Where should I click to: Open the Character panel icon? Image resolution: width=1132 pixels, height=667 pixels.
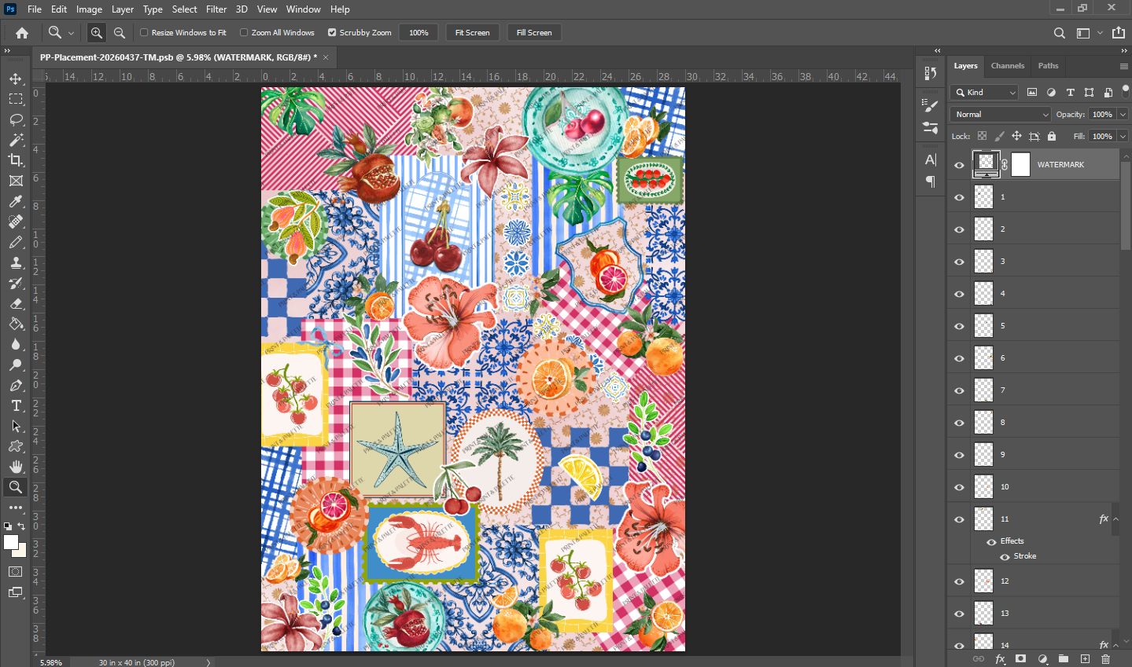point(931,159)
